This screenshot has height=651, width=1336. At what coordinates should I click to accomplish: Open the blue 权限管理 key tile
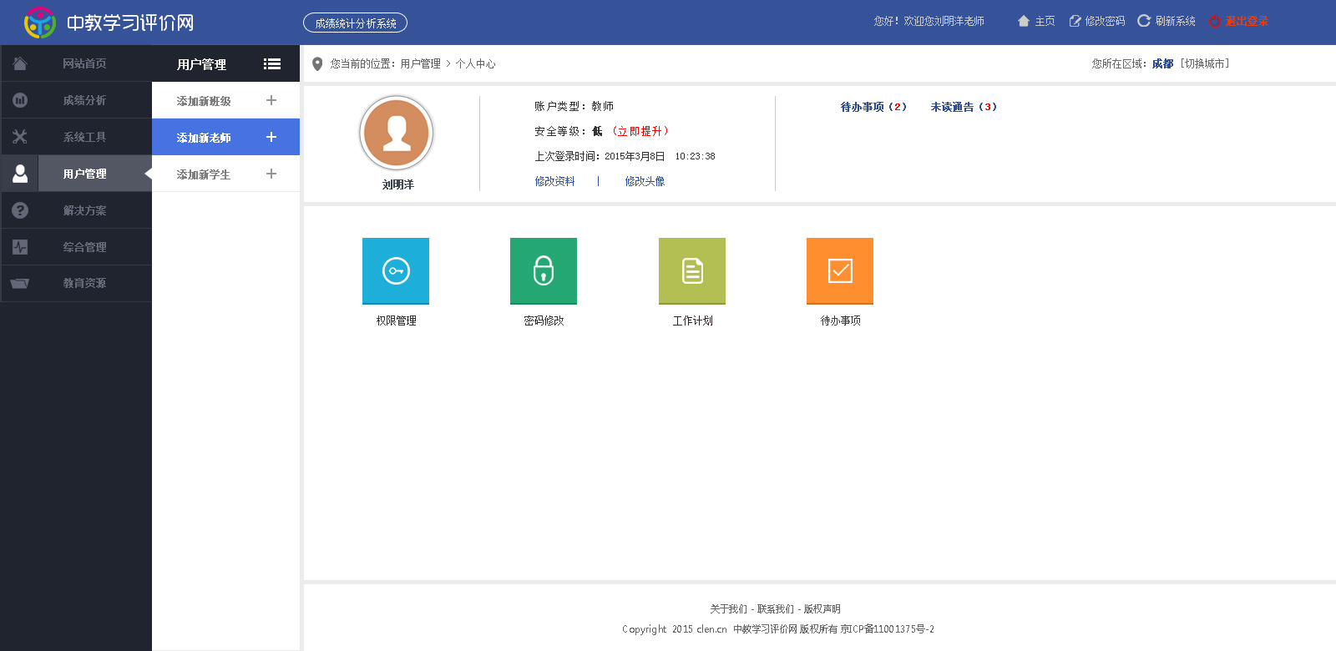click(x=396, y=271)
